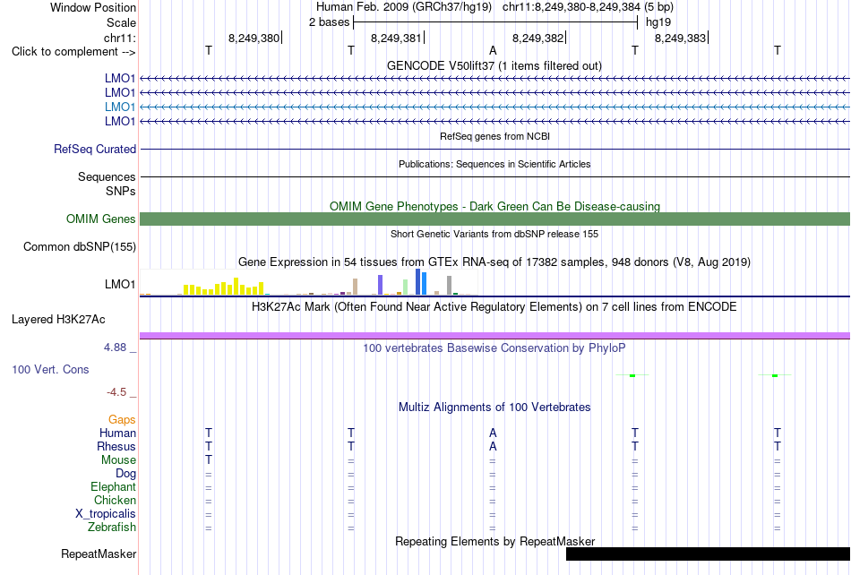The image size is (851, 575).
Task: Open the 'RefSeq genes from NCBI' track title
Action: click(494, 136)
